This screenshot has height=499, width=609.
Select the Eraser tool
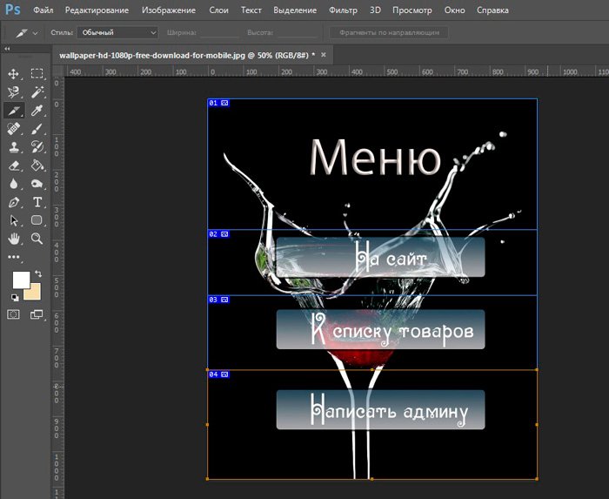pos(14,165)
